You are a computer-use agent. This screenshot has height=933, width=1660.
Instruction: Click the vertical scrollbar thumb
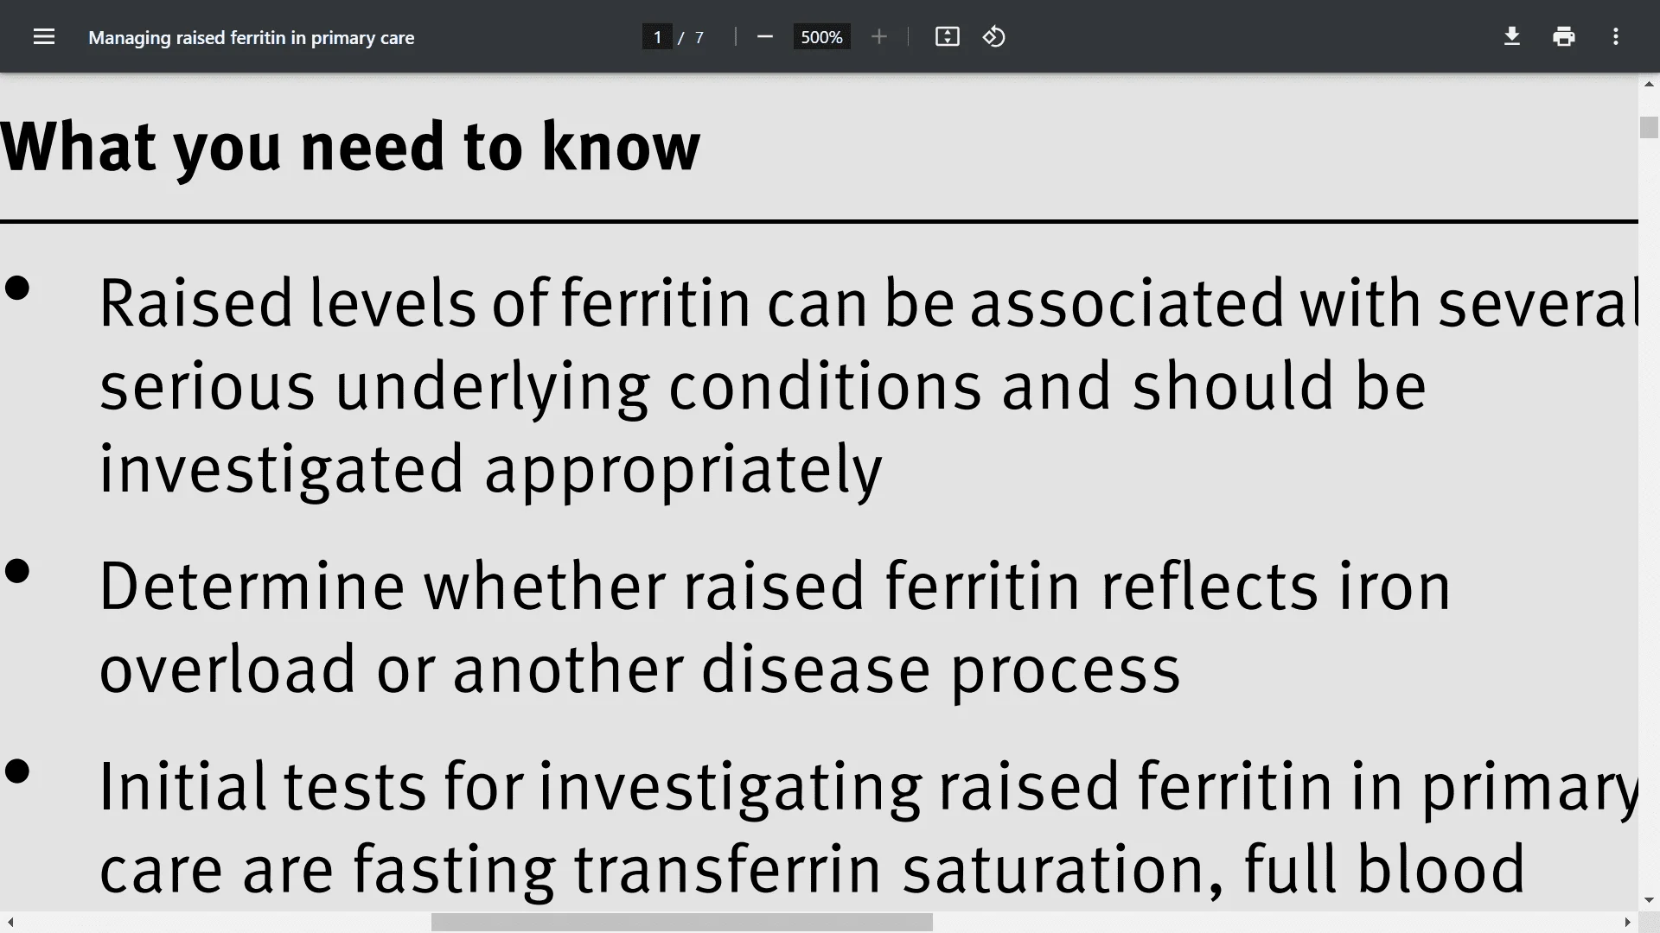click(1649, 127)
